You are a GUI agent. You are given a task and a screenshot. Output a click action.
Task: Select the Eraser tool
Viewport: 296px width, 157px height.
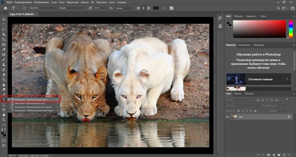pos(4,75)
